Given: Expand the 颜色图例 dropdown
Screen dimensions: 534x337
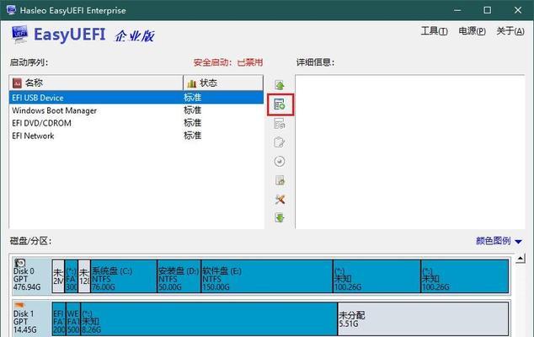Looking at the screenshot, I should 499,241.
